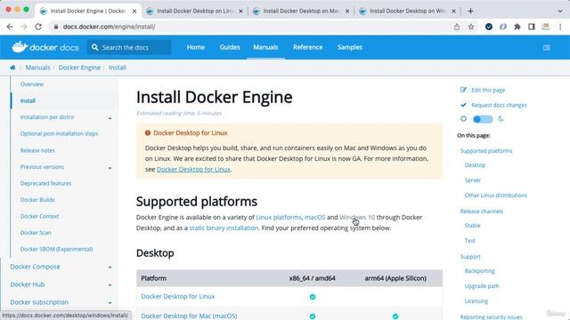
Task: Open Chrome's three-dot menu
Action: coord(560,27)
